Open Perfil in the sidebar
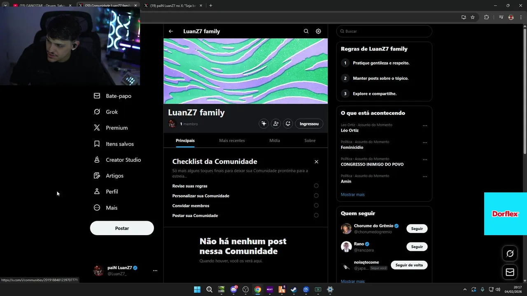527x296 pixels. coord(106,192)
